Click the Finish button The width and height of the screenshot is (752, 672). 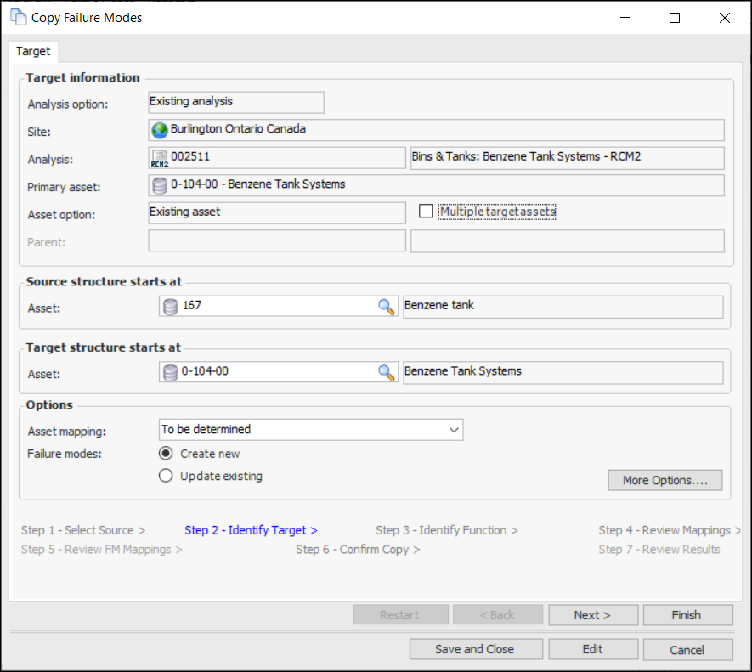[x=687, y=615]
